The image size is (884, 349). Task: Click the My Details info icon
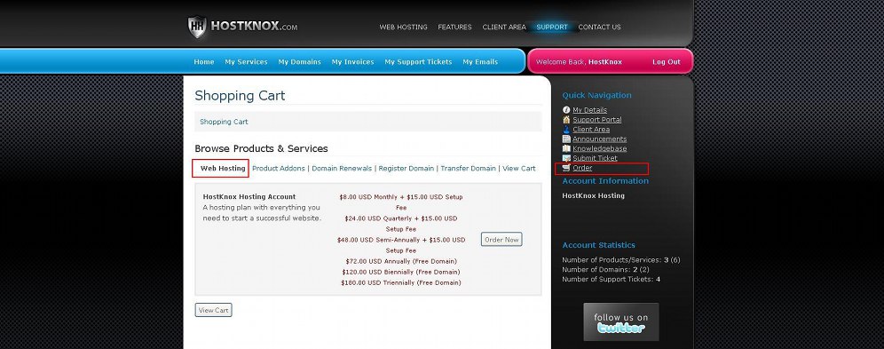pos(566,110)
